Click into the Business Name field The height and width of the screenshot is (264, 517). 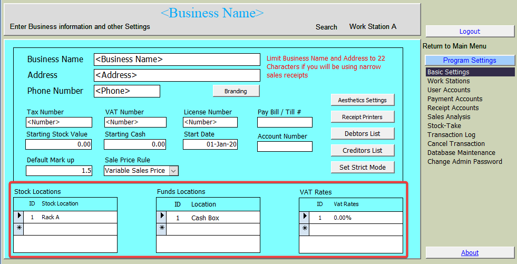pyautogui.click(x=177, y=60)
